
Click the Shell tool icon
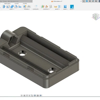click(8, 6)
